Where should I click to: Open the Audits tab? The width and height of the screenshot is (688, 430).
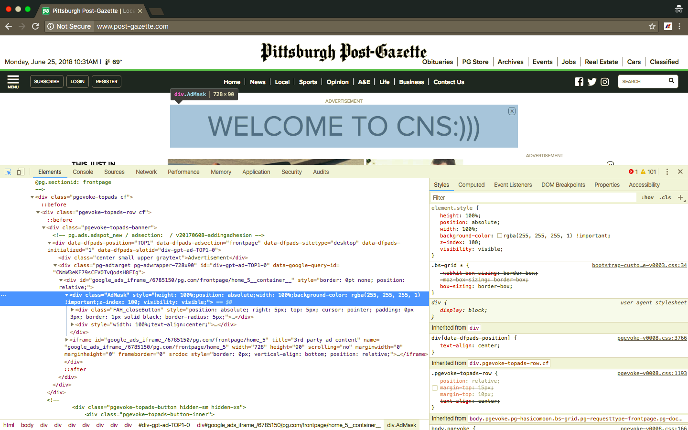pyautogui.click(x=321, y=172)
